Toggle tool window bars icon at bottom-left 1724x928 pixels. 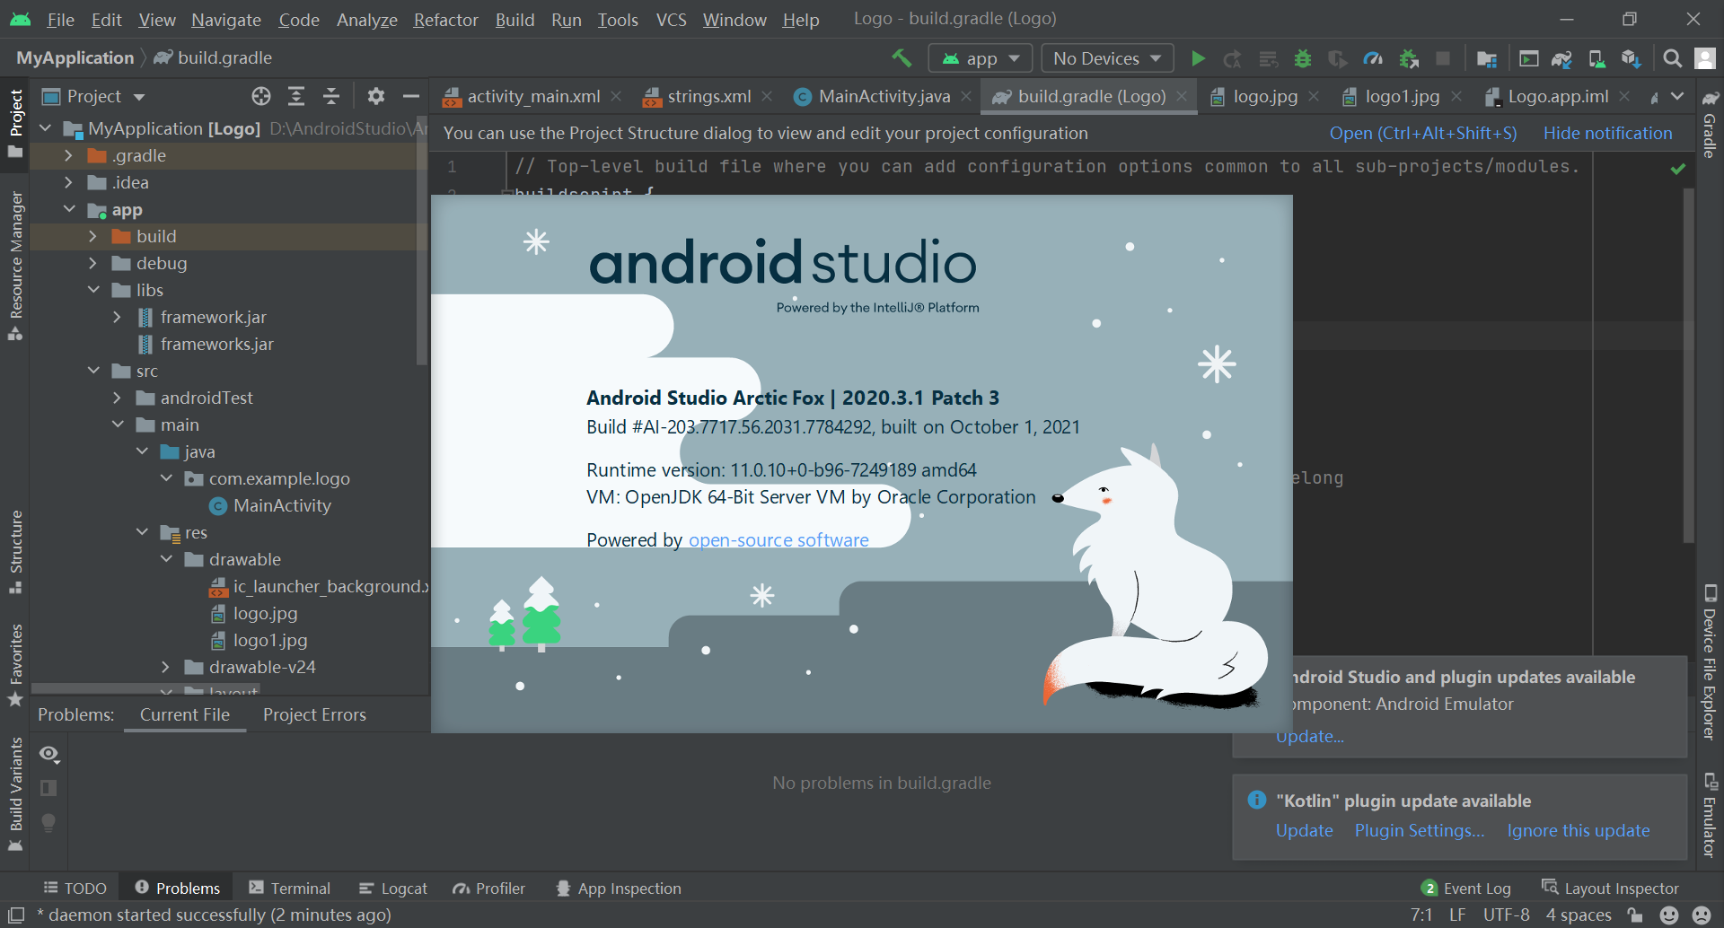(15, 915)
